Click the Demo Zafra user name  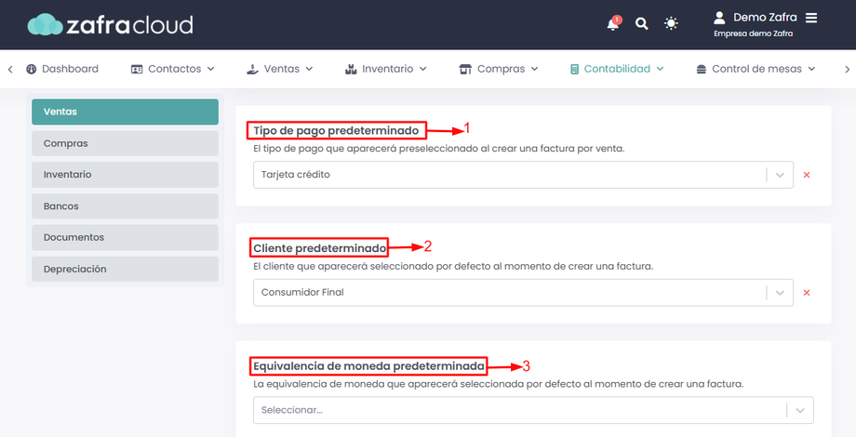[765, 18]
